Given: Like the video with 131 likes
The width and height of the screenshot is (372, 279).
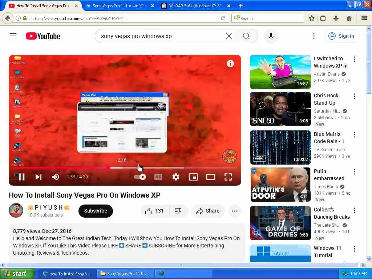Looking at the screenshot, I should coord(155,211).
